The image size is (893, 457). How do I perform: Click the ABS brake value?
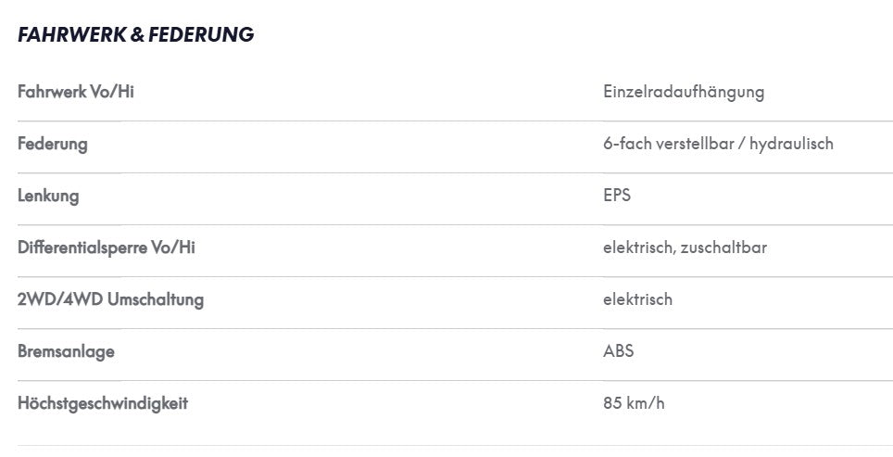(619, 351)
